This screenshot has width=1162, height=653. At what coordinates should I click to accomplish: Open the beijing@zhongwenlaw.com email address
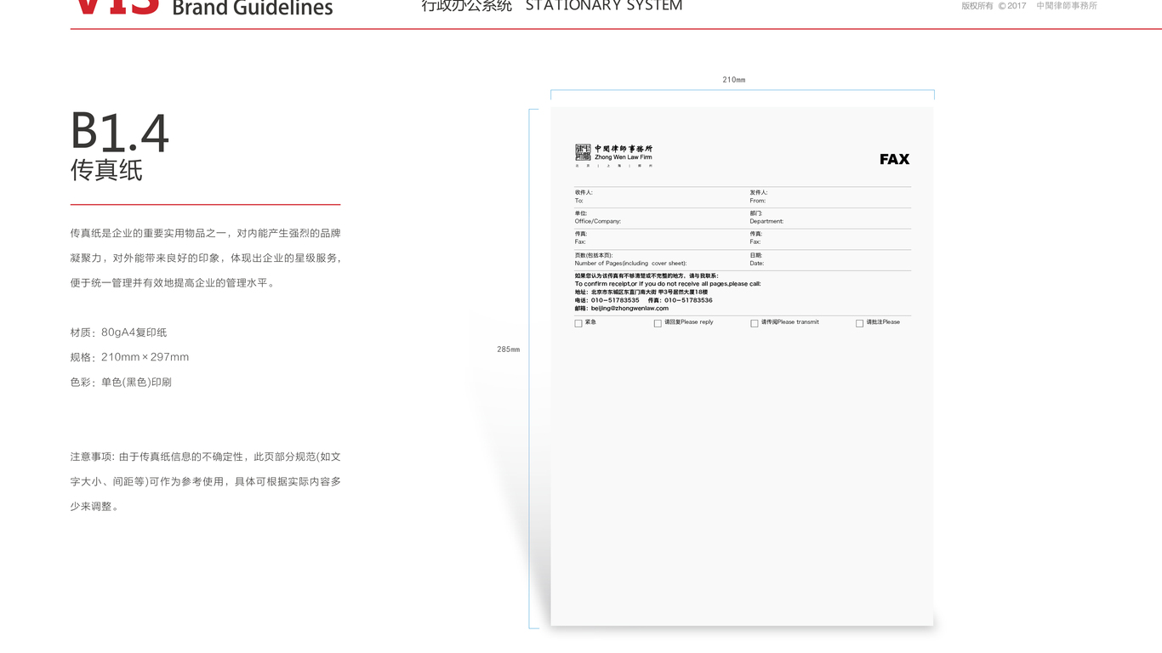629,309
